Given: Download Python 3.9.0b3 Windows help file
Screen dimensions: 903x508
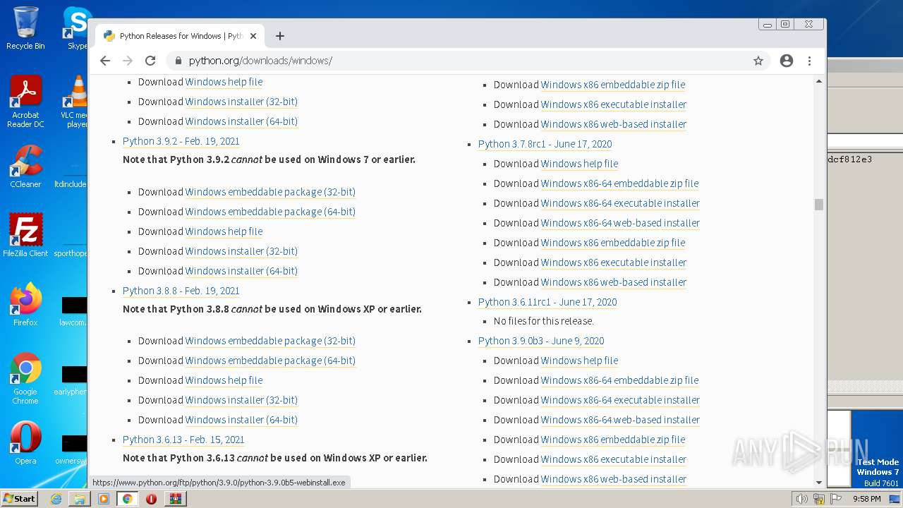Looking at the screenshot, I should (x=579, y=361).
